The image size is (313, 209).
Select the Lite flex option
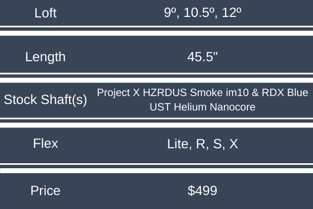point(177,144)
